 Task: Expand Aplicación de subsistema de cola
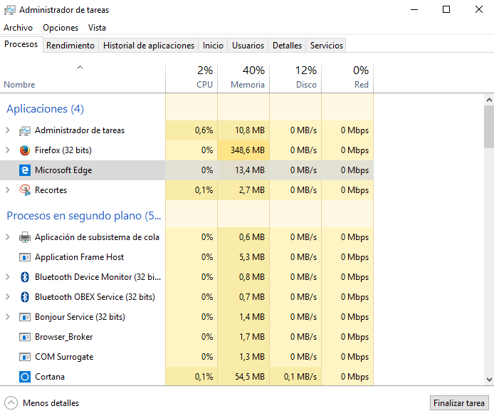pos(8,237)
